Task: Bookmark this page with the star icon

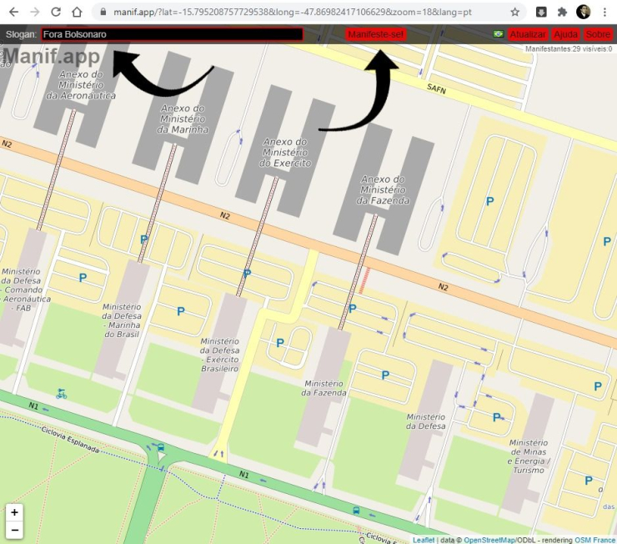Action: pos(514,13)
